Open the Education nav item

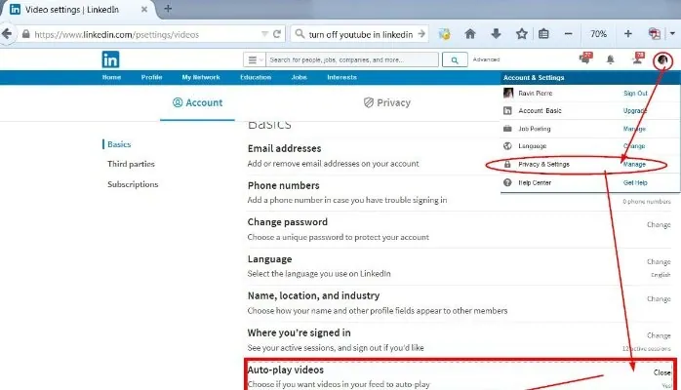pos(256,77)
